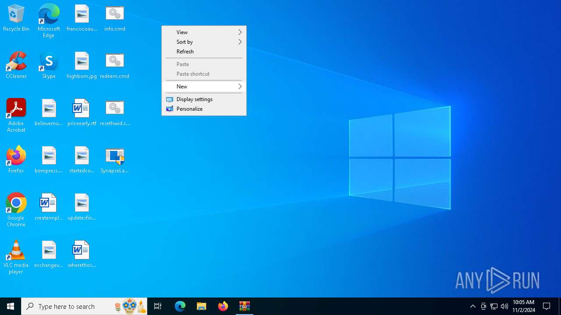Select the believemu... image file
Viewport: 561px width, 315px height.
[x=49, y=112]
